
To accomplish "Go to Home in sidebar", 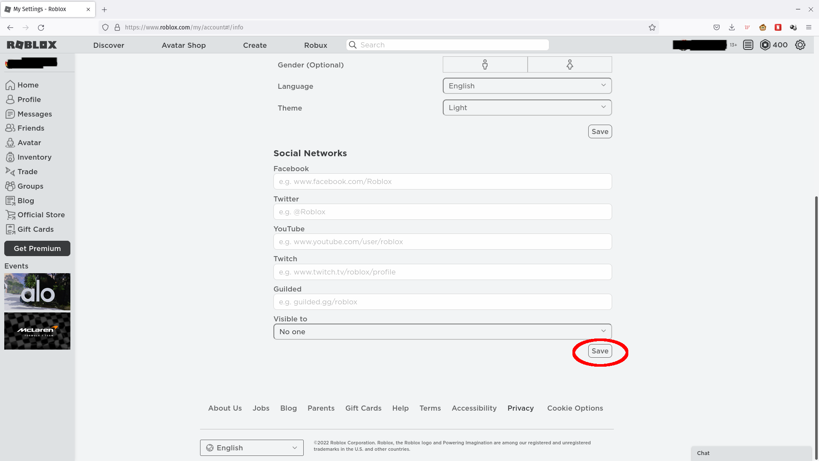I will pos(22,85).
